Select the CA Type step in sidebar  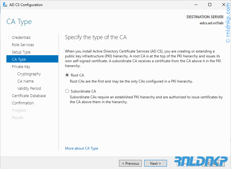coord(19,59)
